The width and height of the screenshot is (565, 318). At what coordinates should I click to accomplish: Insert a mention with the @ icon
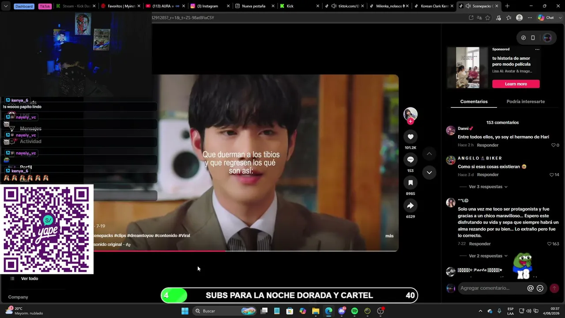click(531, 288)
